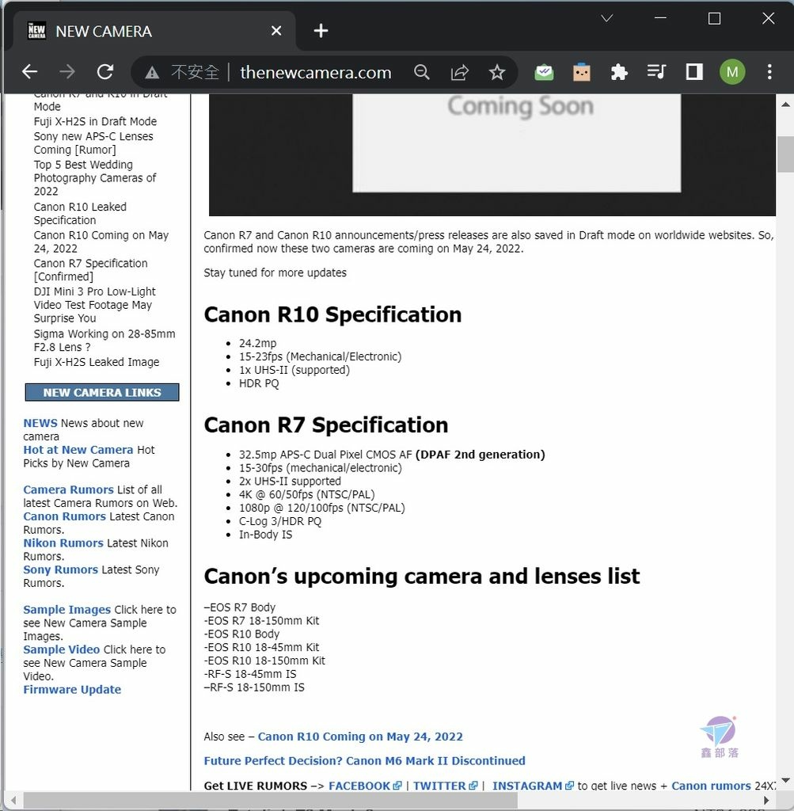
Task: Open the Extensions puzzle menu
Action: (619, 72)
